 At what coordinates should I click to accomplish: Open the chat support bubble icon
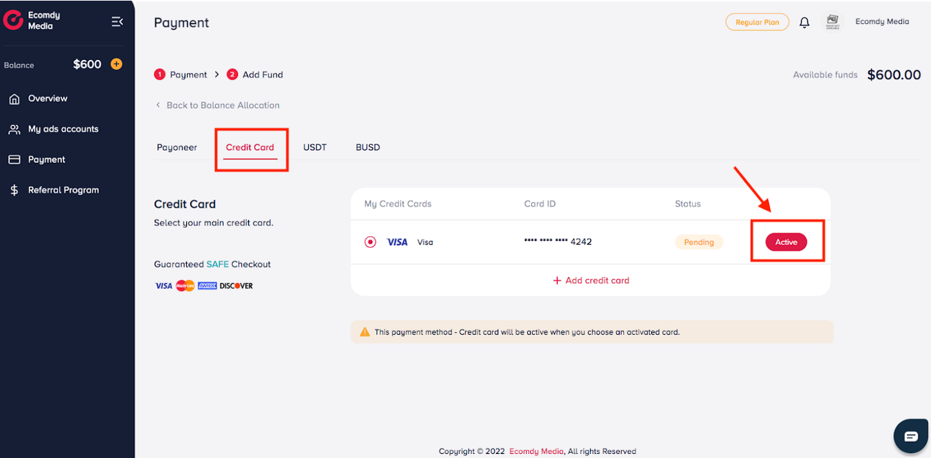point(910,436)
